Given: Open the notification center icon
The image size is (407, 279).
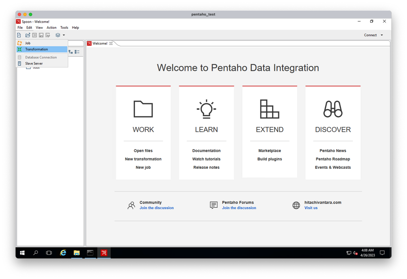Looking at the screenshot, I should pos(383,253).
